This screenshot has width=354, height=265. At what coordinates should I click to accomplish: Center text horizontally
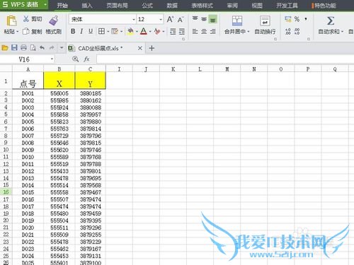(204, 31)
